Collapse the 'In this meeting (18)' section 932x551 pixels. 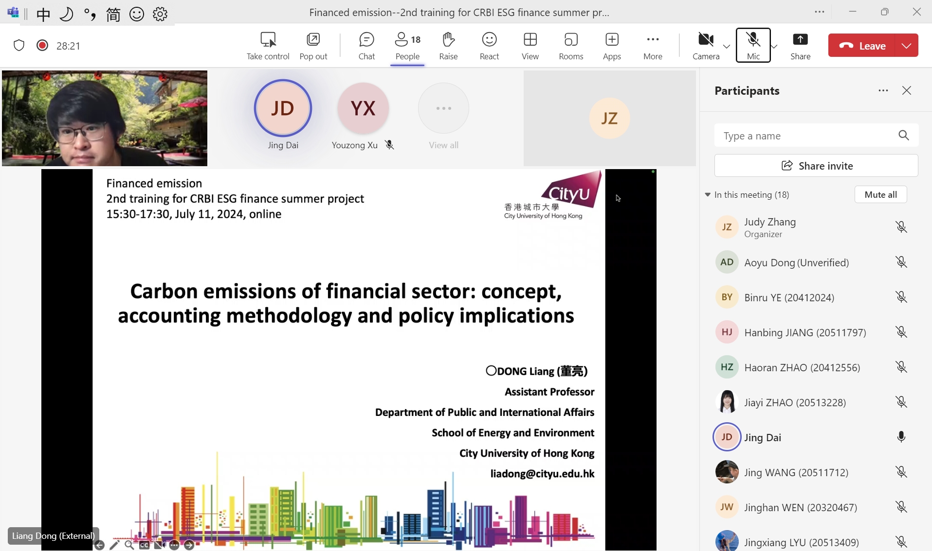[x=708, y=195]
